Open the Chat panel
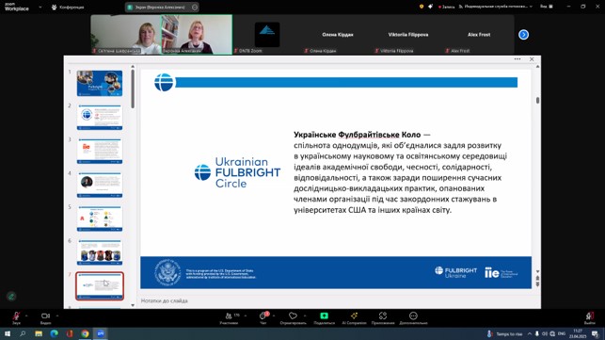The image size is (605, 340). pyautogui.click(x=263, y=317)
